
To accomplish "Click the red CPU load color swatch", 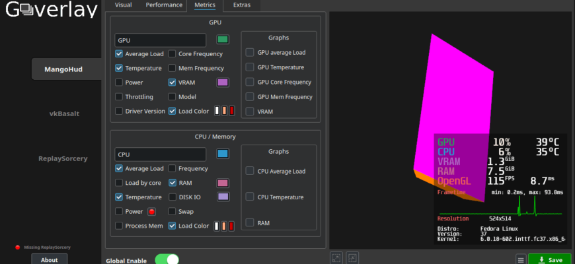I will tap(232, 226).
